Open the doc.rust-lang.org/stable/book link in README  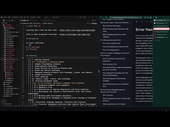click(x=77, y=30)
